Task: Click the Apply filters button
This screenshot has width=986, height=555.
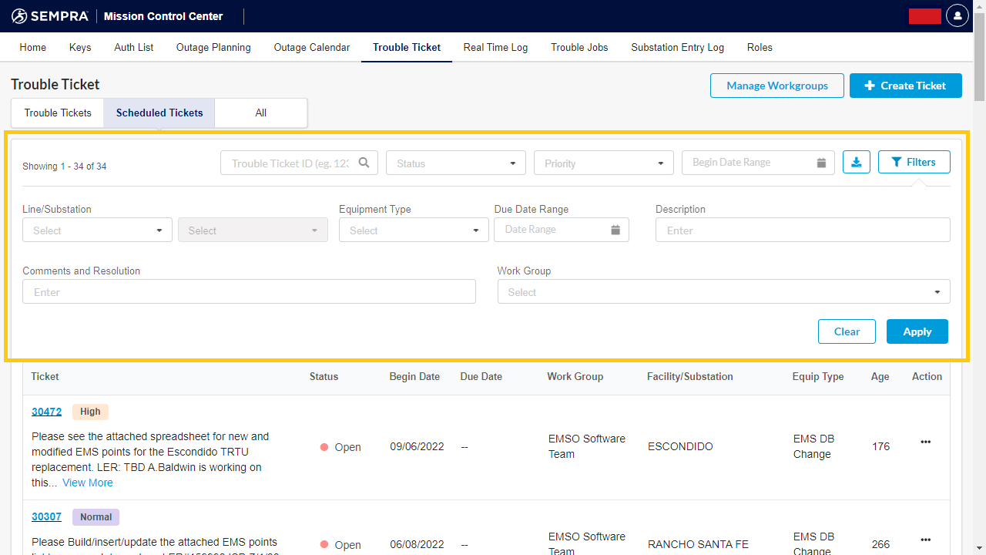Action: tap(917, 331)
